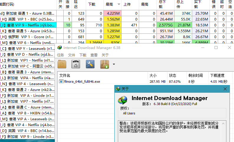Select 新加坡 VIP C - 阿里云 server row
Viewport: 234px width, 142px height.
coord(27,66)
